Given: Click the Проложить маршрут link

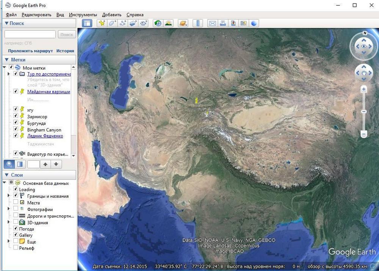Looking at the screenshot, I should tap(31, 51).
